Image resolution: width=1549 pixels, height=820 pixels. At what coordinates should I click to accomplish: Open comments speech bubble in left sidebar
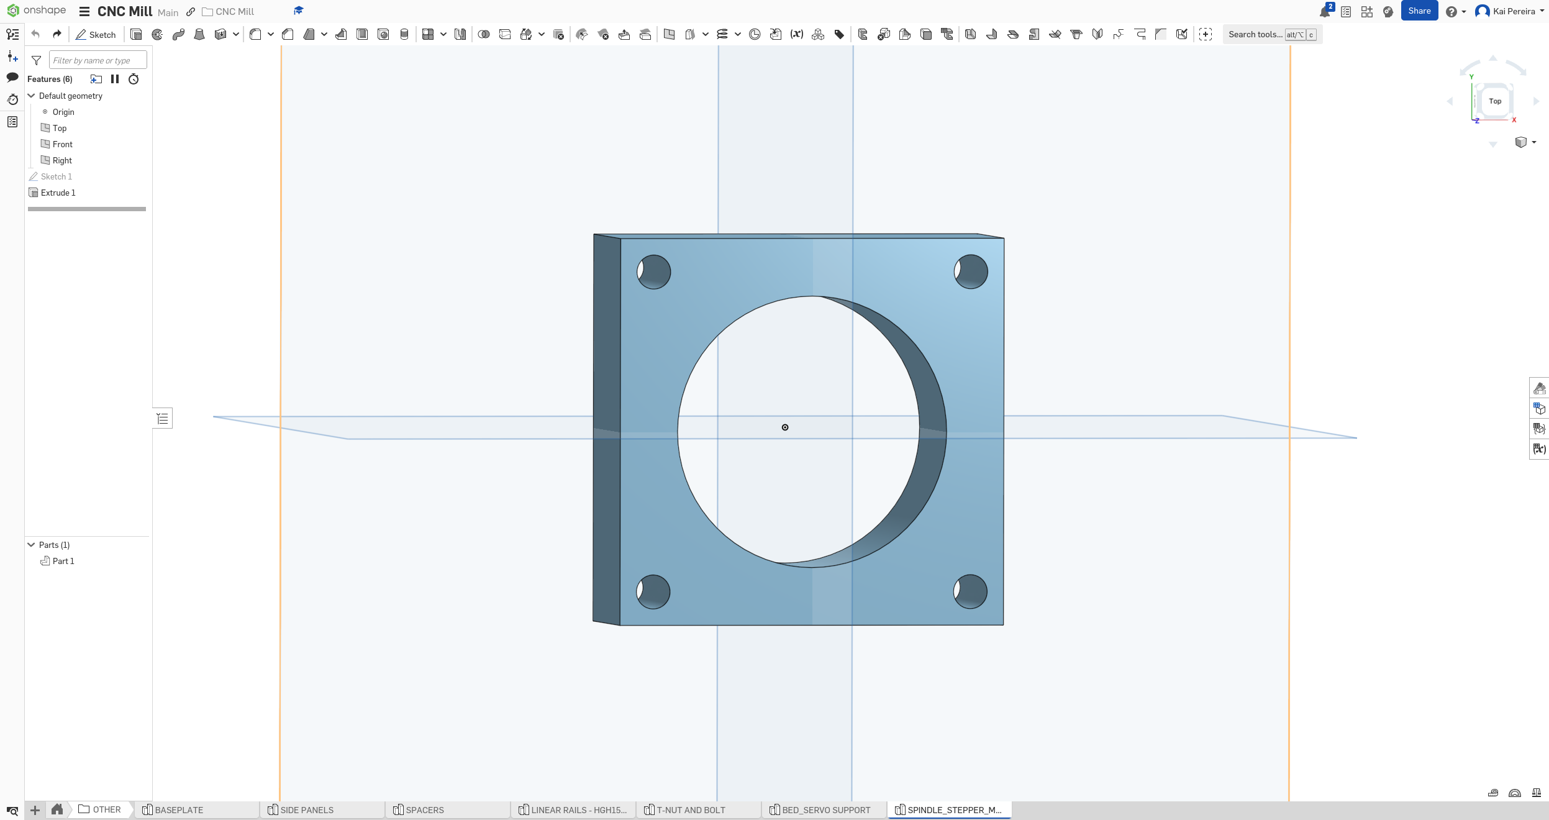12,78
